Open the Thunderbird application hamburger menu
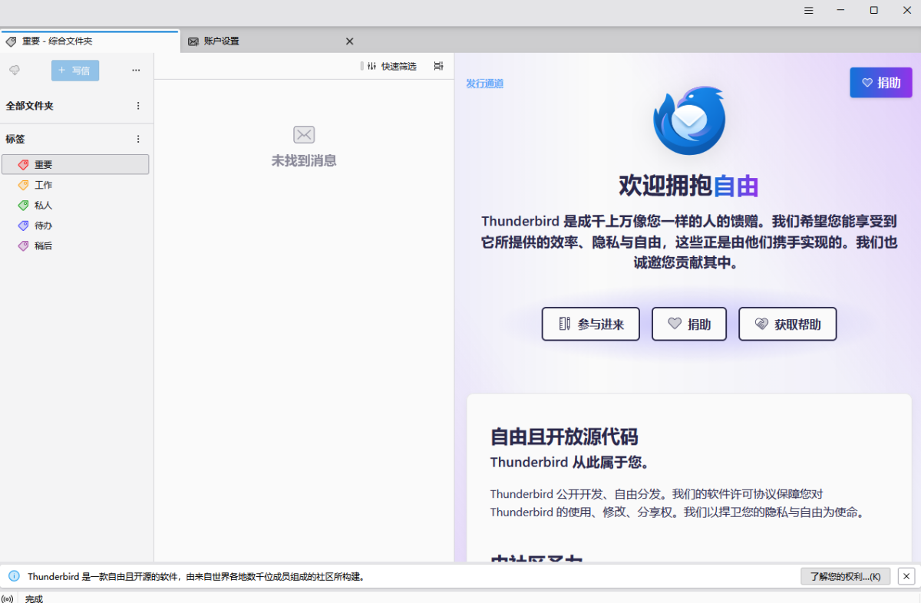 (x=808, y=11)
